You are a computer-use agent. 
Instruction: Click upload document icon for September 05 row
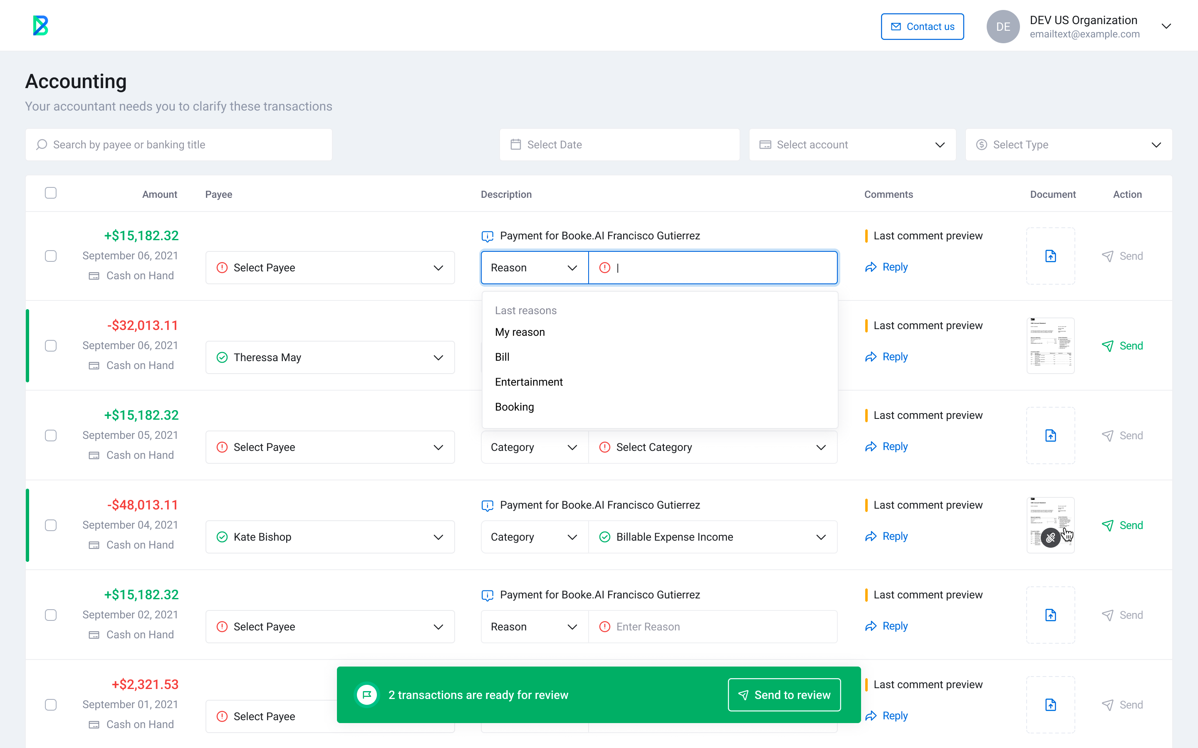pyautogui.click(x=1050, y=436)
